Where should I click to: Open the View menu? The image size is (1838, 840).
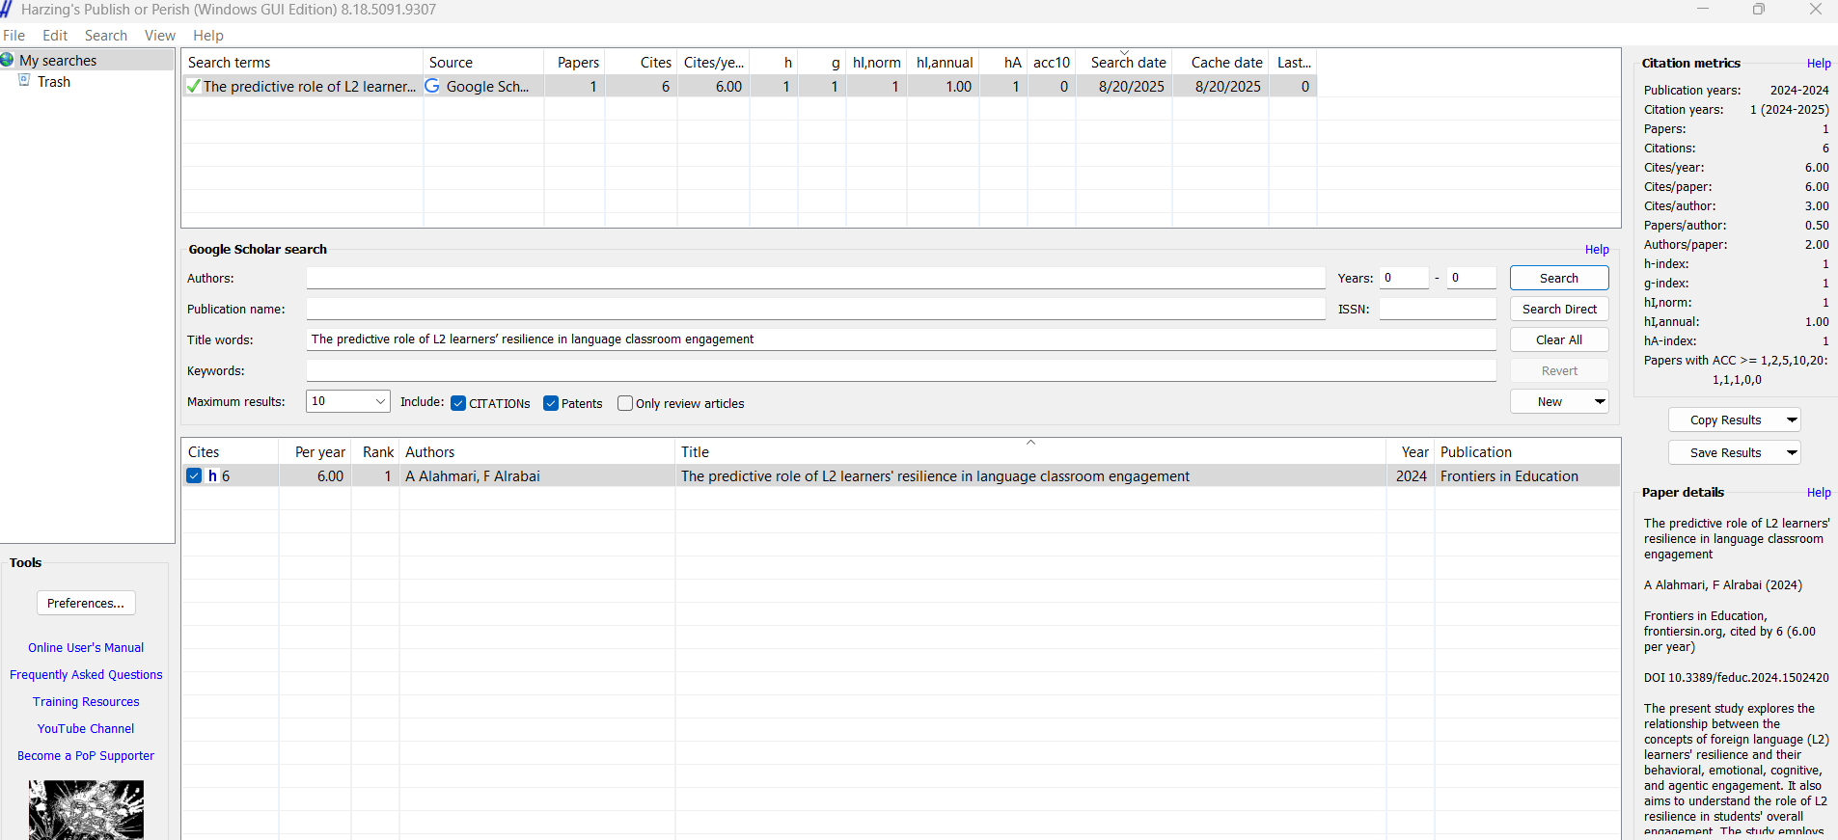tap(160, 35)
